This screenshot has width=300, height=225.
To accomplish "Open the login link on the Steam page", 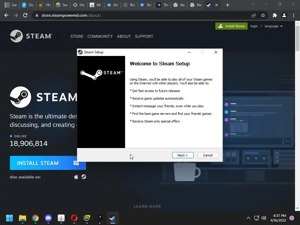I will 254,26.
